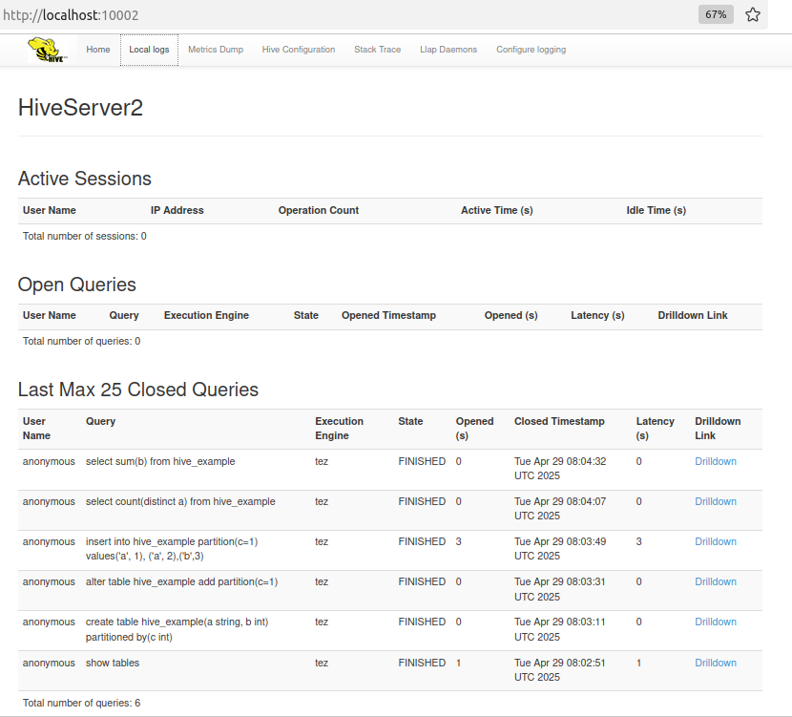Click the 'Idle Time (s)' column header
This screenshot has width=792, height=717.
pyautogui.click(x=657, y=210)
